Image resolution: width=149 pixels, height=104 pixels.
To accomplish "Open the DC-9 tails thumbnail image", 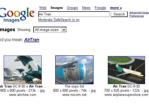I will (23, 70).
